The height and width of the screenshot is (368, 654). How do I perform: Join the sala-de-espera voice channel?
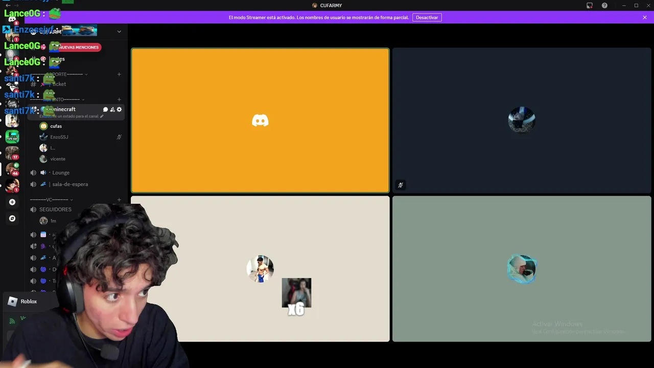click(70, 184)
